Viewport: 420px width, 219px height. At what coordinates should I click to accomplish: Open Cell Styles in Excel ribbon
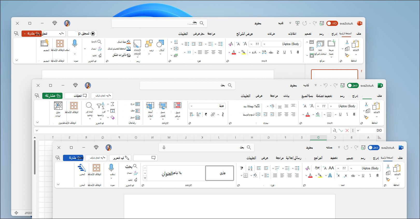tap(150, 106)
